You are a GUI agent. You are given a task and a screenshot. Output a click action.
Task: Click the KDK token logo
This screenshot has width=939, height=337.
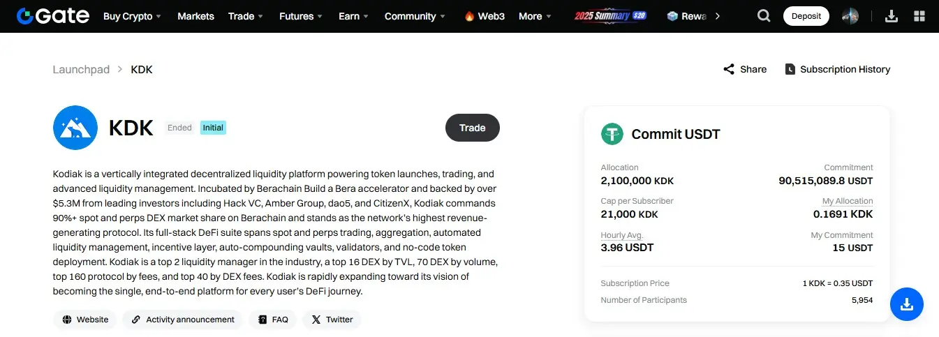(x=75, y=128)
